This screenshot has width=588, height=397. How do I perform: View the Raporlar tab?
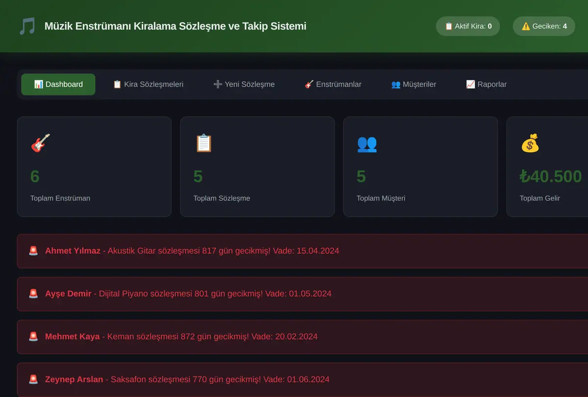click(486, 84)
